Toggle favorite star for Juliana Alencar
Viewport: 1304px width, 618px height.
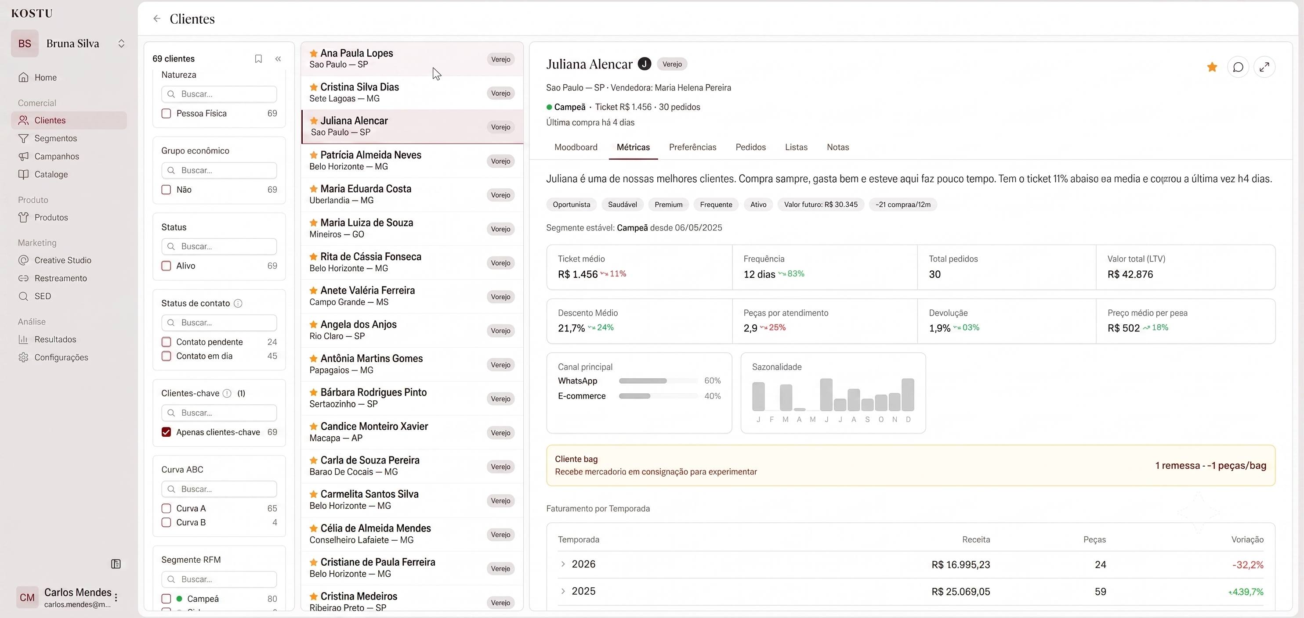click(x=1212, y=67)
